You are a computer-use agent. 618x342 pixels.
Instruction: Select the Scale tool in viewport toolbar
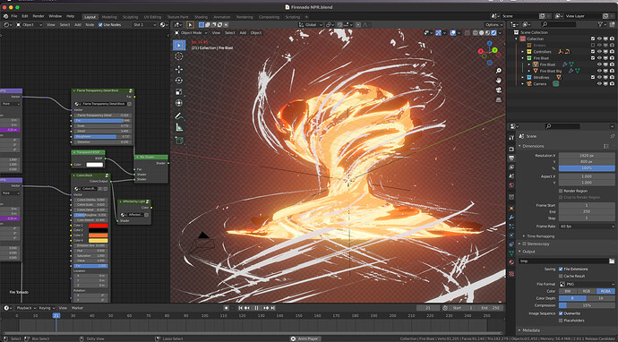pos(179,92)
